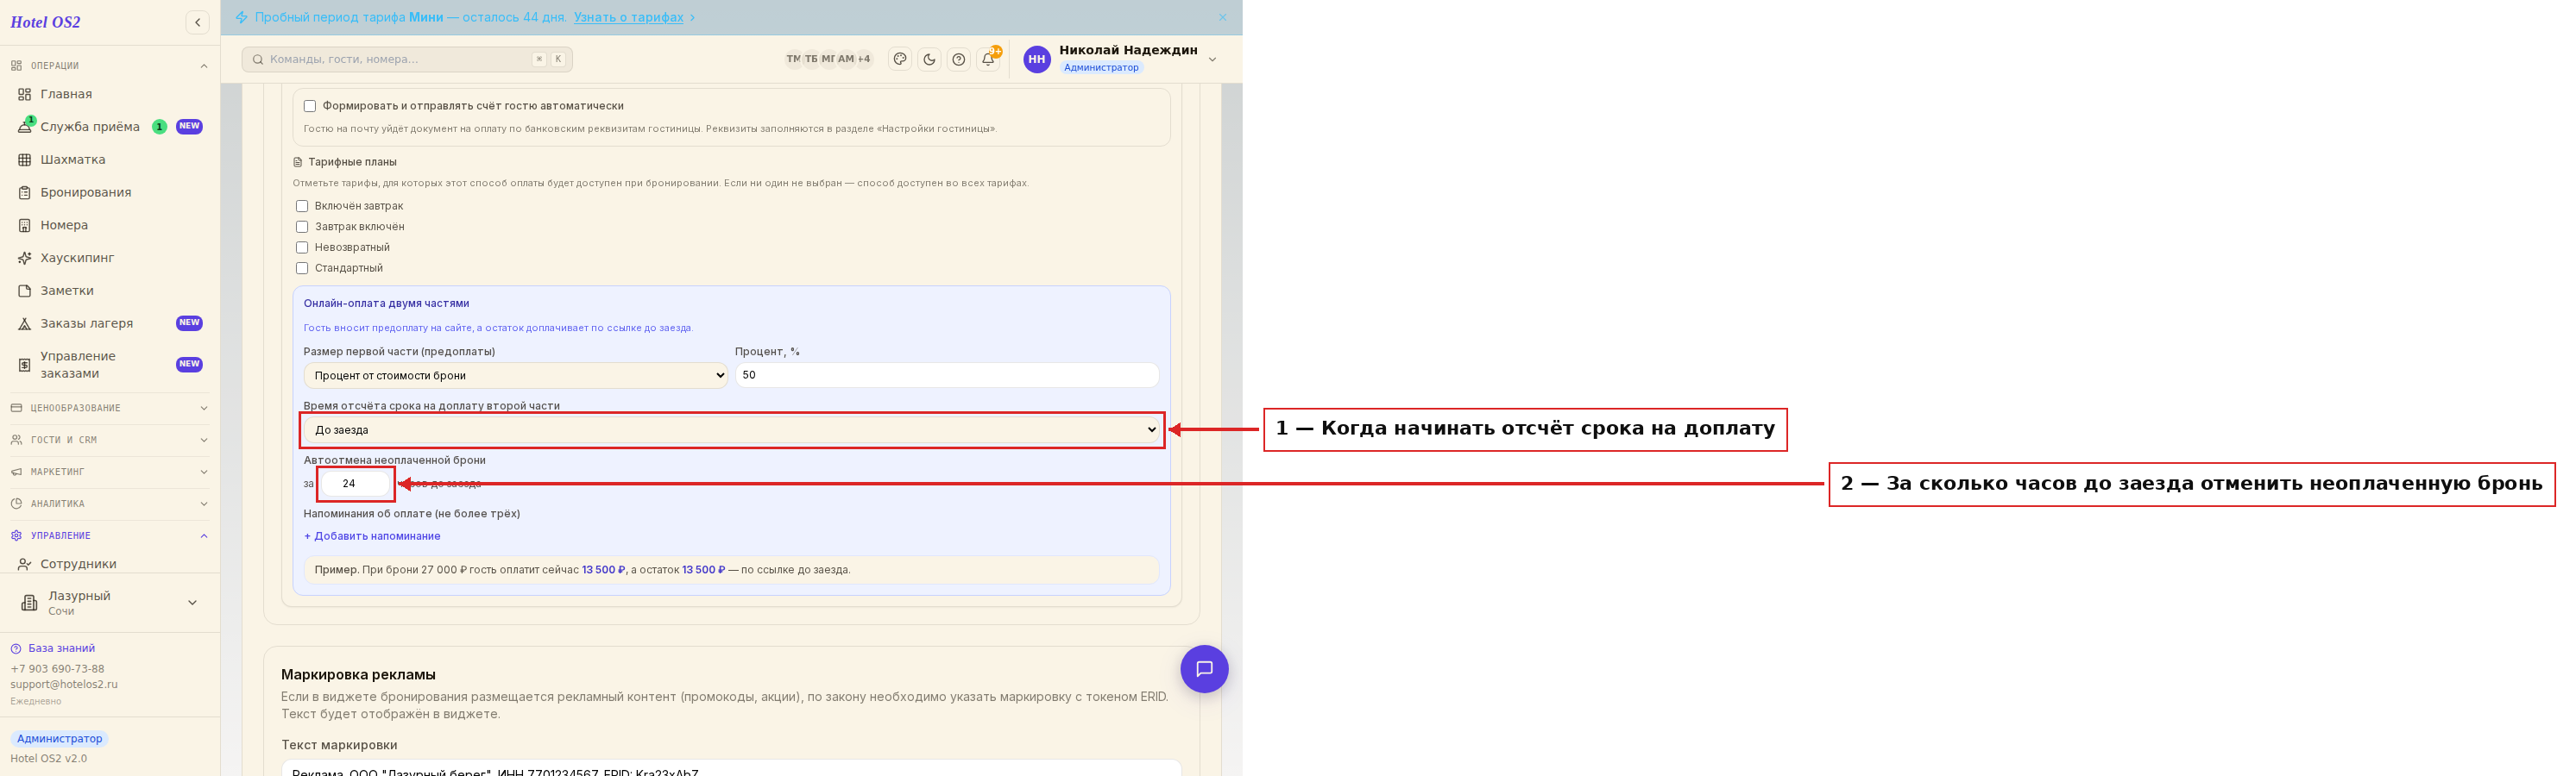
Task: Open the prepayment size type dropdown
Action: tap(515, 376)
